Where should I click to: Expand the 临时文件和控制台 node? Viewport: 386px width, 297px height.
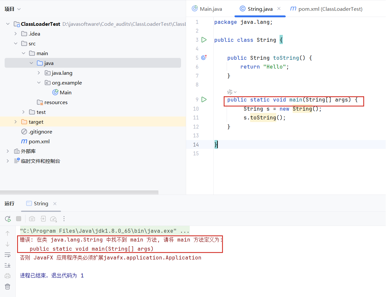(8, 161)
